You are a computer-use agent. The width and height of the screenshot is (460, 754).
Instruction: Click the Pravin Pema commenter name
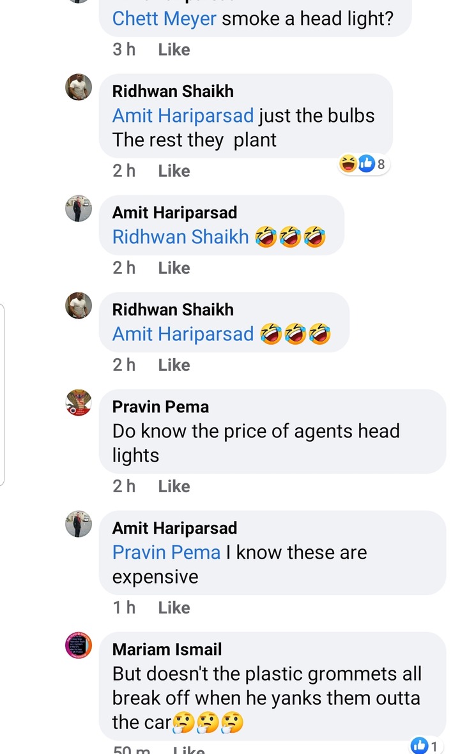[160, 407]
